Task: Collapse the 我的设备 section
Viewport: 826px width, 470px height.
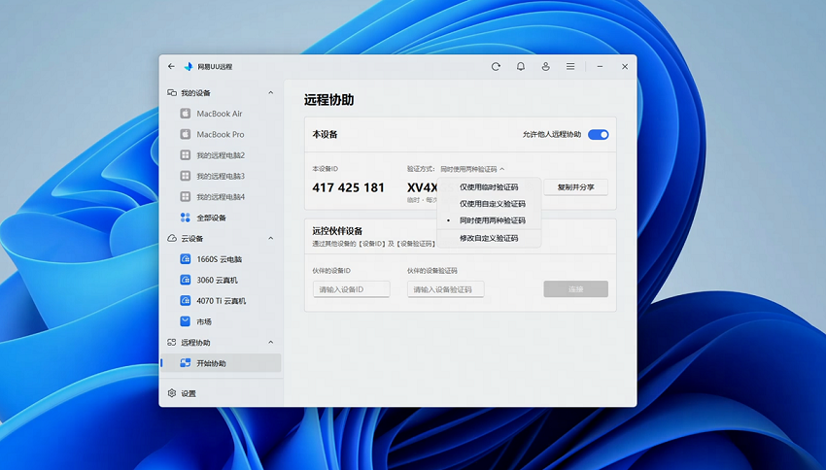Action: pyautogui.click(x=271, y=93)
